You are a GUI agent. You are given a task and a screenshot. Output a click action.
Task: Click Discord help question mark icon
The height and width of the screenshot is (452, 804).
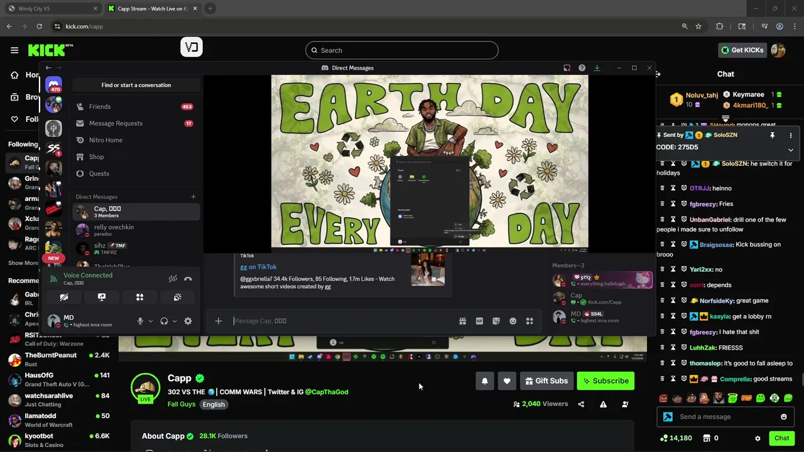tap(582, 68)
